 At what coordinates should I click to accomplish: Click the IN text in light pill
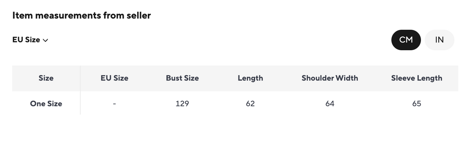tap(439, 40)
